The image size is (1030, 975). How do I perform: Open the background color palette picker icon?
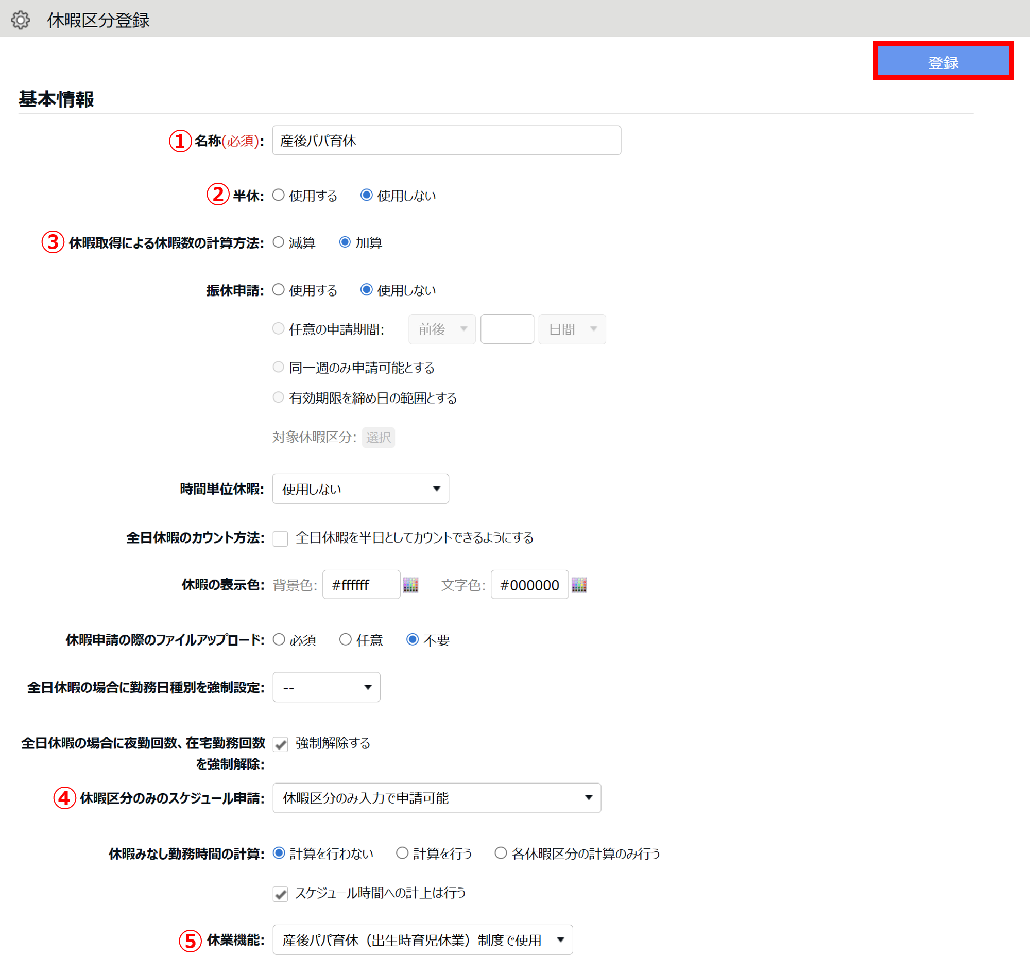pos(411,585)
